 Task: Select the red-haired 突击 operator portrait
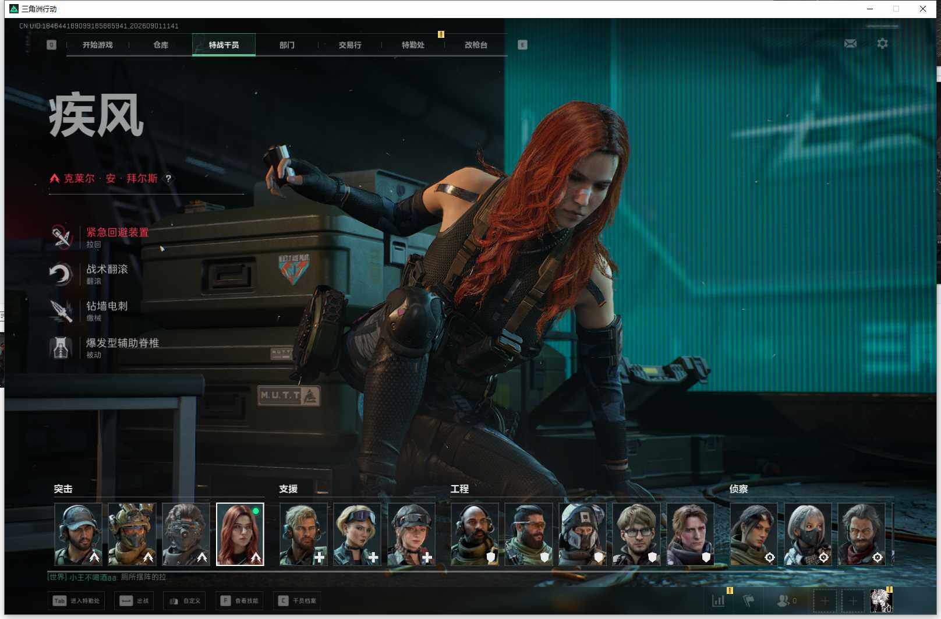point(240,535)
